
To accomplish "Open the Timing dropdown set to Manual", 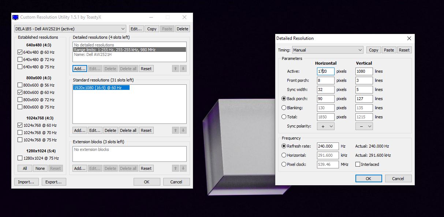I will point(327,50).
